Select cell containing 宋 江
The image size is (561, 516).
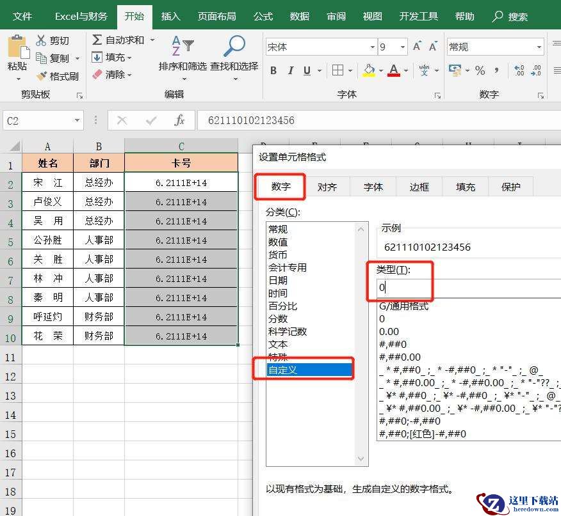tap(47, 183)
